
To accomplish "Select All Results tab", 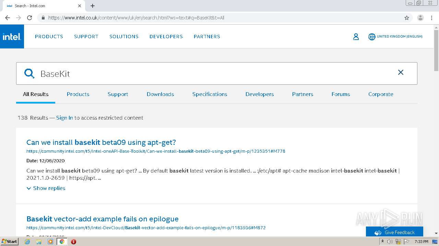I will (36, 94).
